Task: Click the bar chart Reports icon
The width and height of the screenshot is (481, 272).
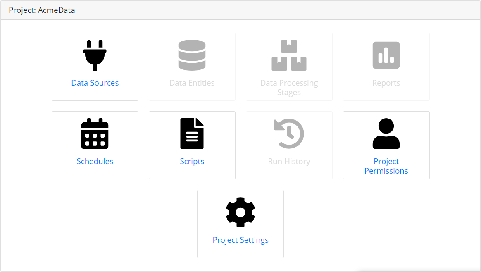Action: (x=386, y=55)
